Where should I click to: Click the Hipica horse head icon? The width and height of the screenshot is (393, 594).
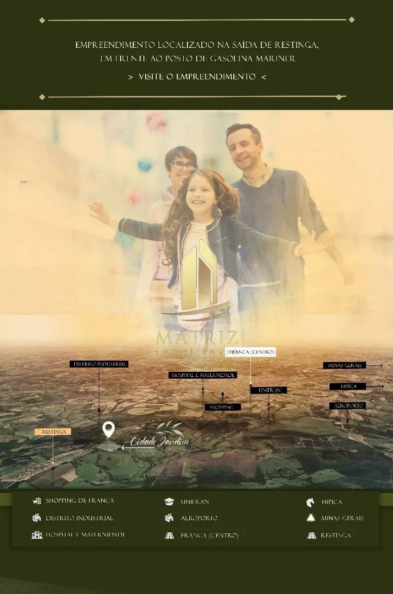[x=310, y=502]
